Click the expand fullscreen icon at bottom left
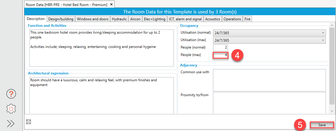Viewport: 336px width, 131px height. (29, 121)
